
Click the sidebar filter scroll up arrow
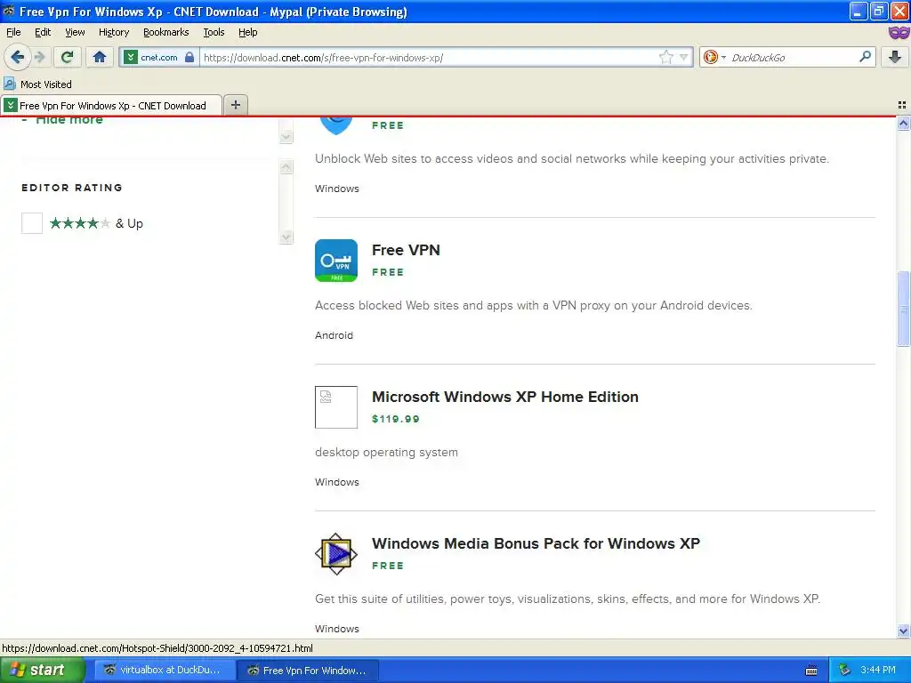tap(286, 167)
